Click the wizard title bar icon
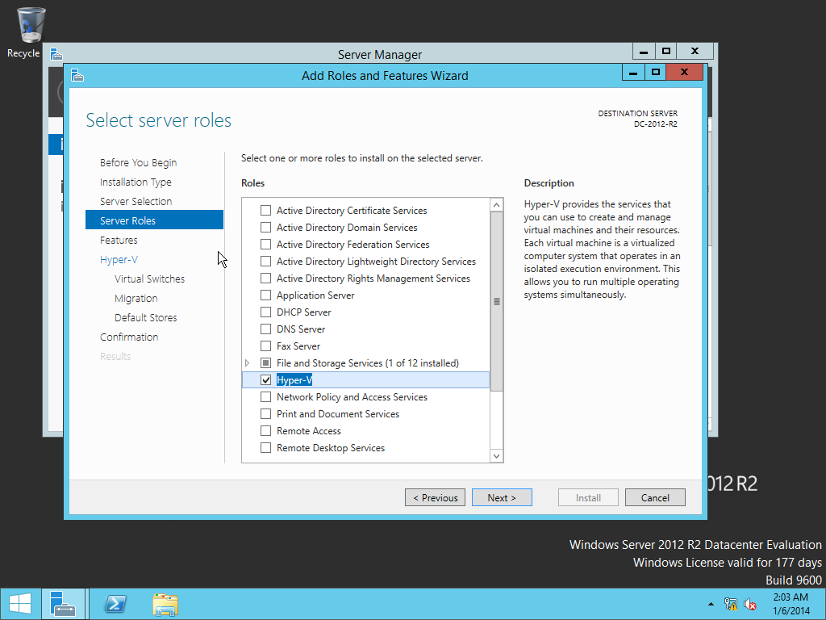Image resolution: width=826 pixels, height=620 pixels. (77, 75)
